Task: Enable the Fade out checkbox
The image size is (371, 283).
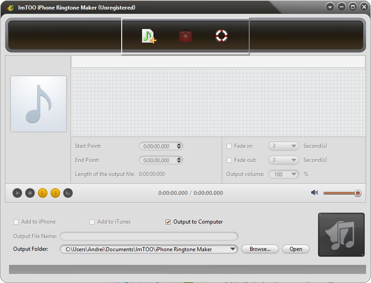Action: 229,160
